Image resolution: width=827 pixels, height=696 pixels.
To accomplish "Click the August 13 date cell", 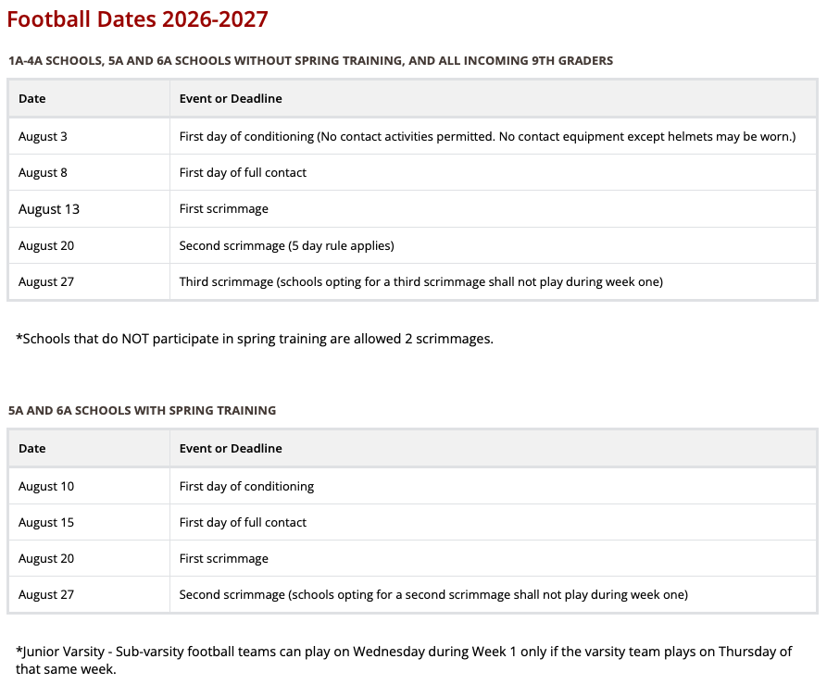I will (x=89, y=209).
